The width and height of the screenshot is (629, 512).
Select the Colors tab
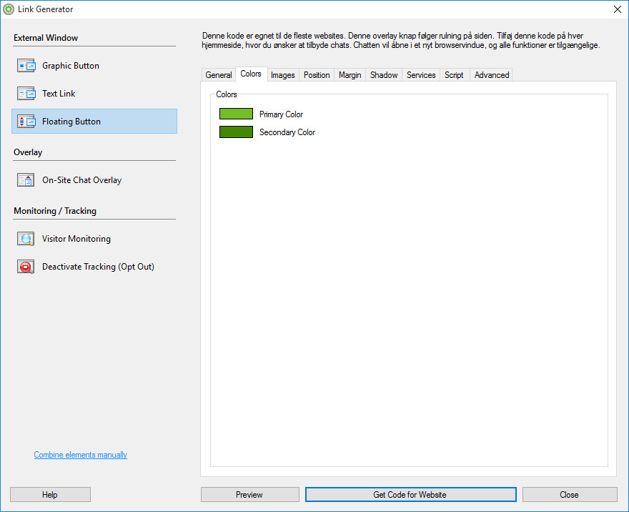click(251, 74)
